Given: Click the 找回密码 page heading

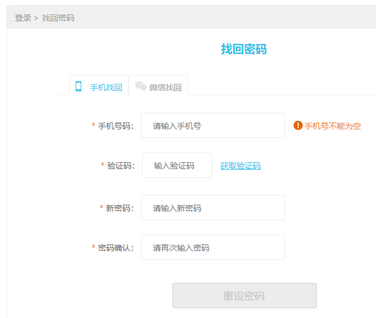Looking at the screenshot, I should click(243, 49).
